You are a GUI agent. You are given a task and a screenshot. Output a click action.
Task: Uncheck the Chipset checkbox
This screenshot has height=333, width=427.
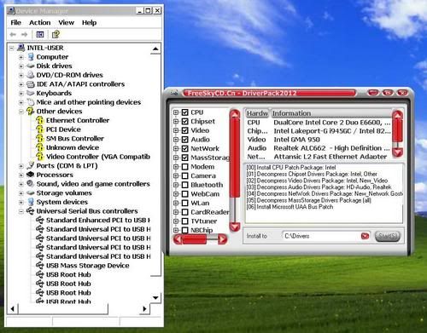(x=184, y=122)
